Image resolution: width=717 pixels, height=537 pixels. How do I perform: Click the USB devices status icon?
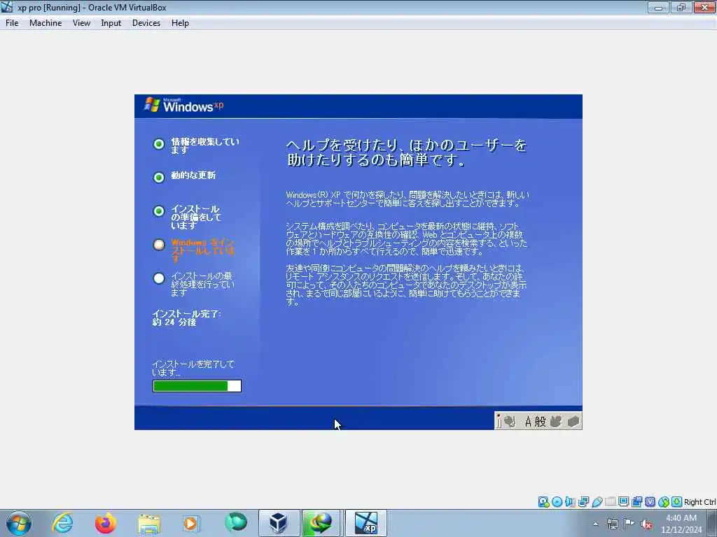click(597, 502)
